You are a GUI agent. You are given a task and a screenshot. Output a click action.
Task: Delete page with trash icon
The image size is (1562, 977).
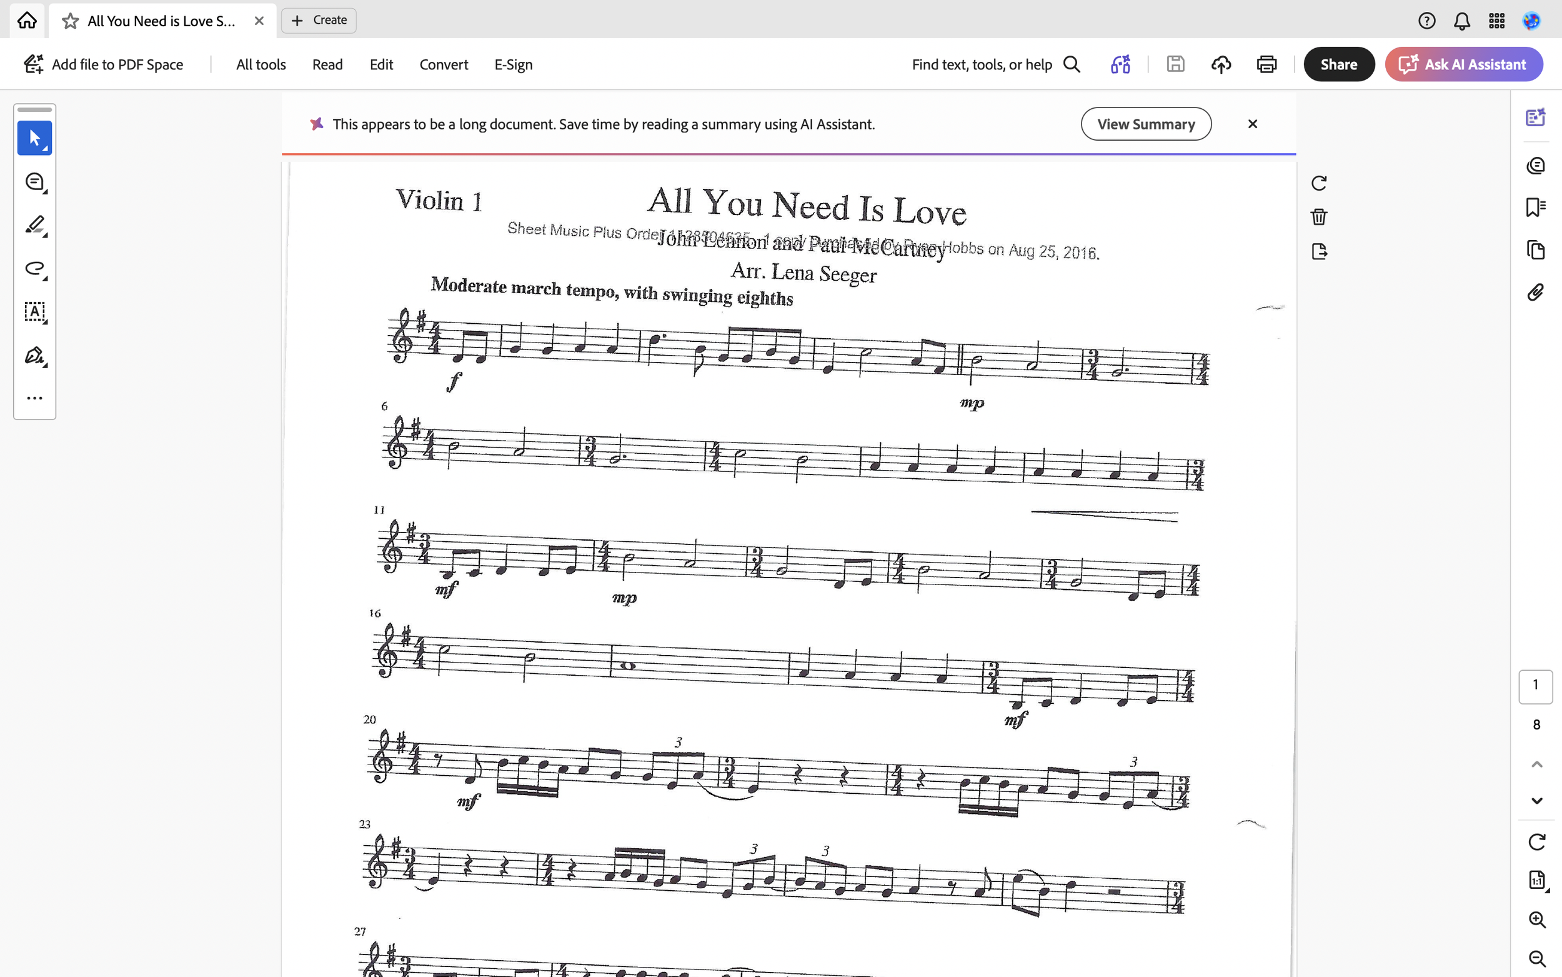point(1319,217)
